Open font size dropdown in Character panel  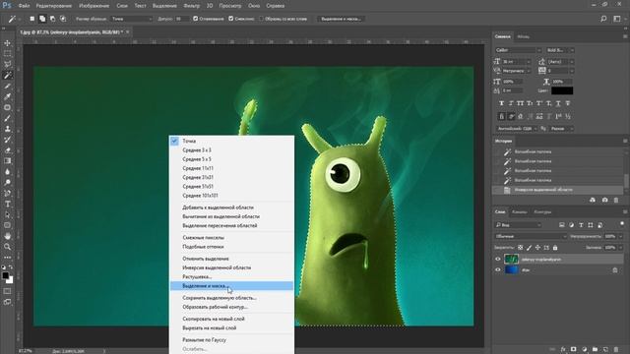pos(517,61)
